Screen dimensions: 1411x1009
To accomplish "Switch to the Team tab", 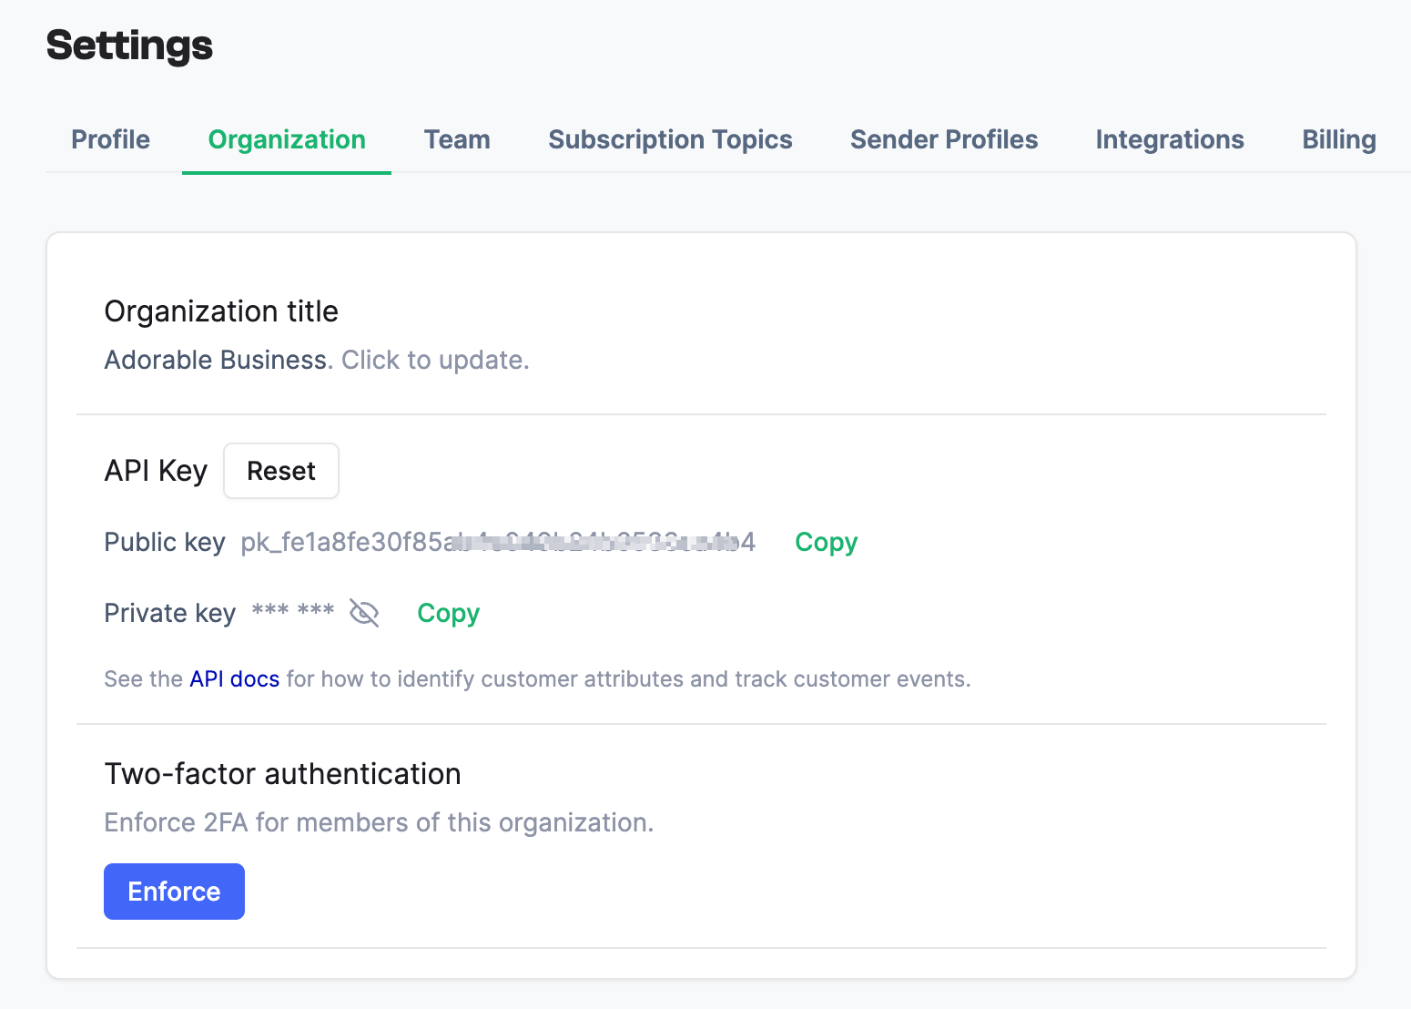I will pyautogui.click(x=457, y=139).
